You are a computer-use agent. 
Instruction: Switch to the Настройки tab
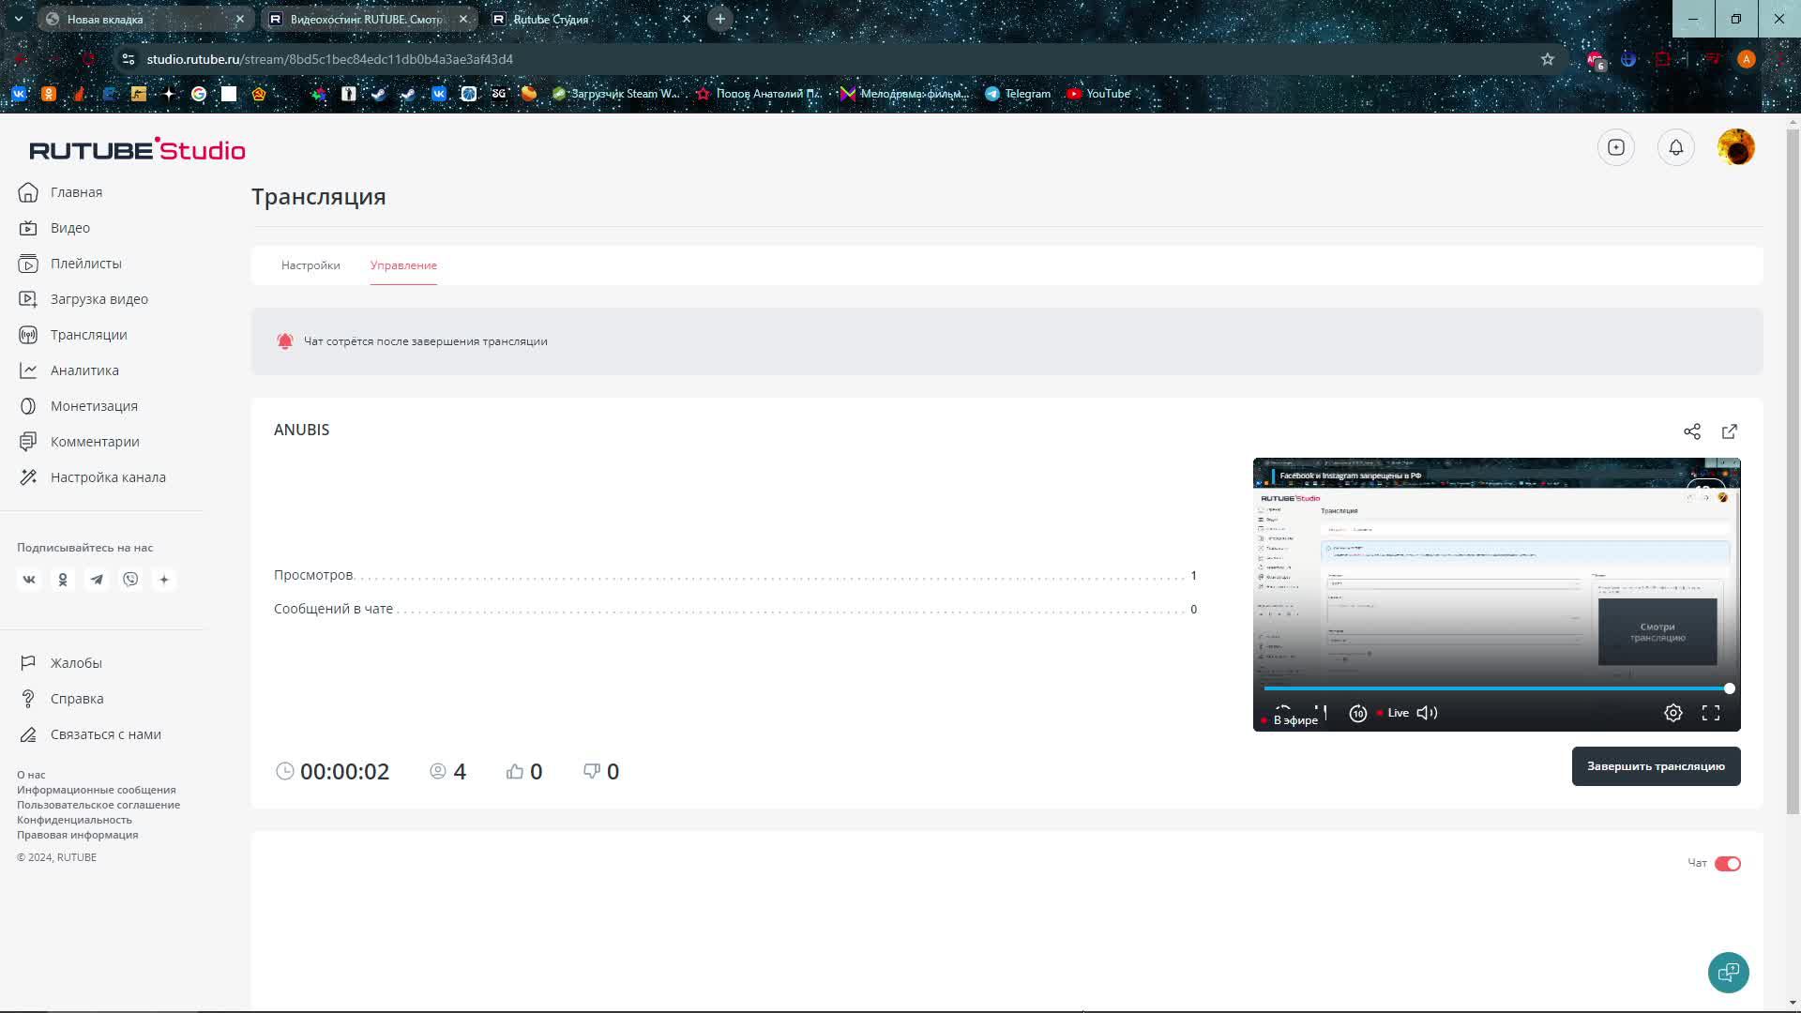[x=310, y=265]
